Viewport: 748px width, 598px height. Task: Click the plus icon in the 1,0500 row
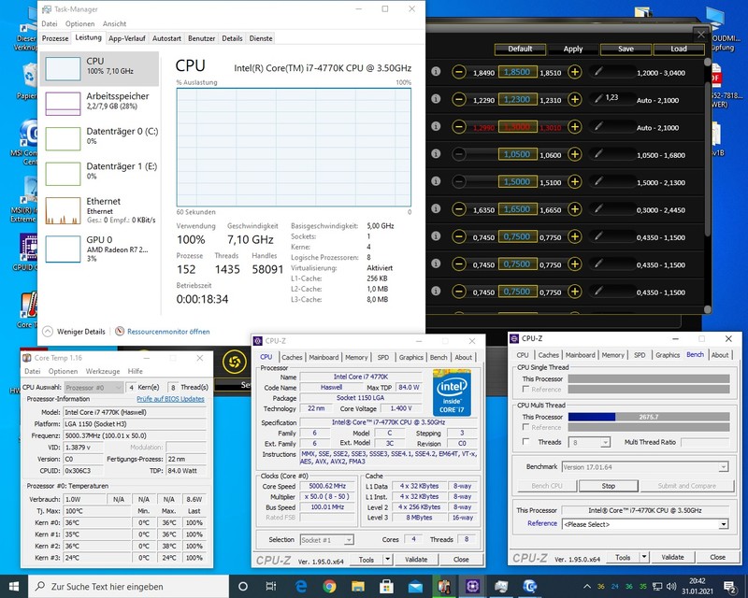575,154
